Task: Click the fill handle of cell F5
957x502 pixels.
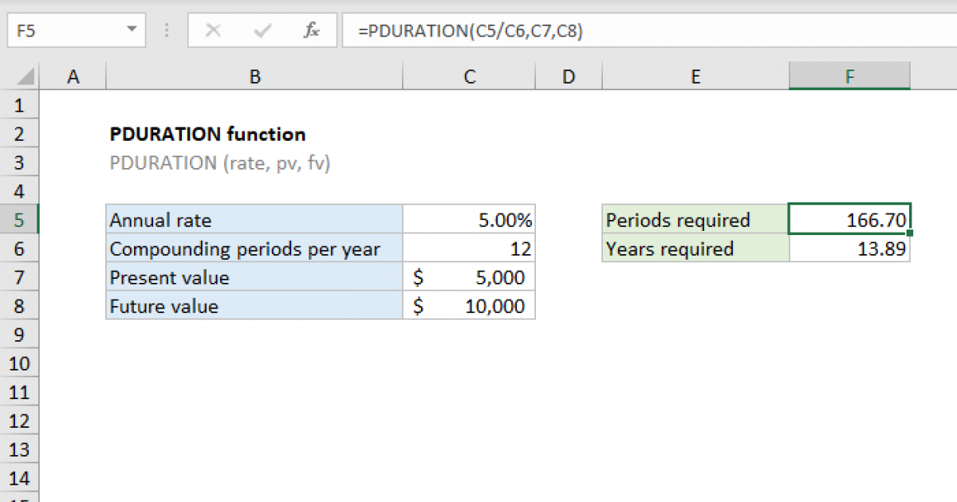Action: pos(910,233)
